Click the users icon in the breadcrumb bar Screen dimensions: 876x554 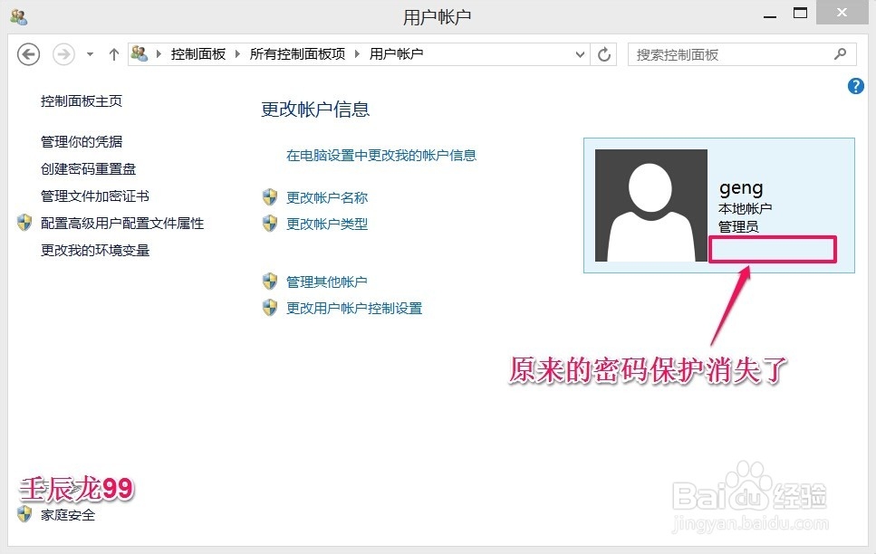pyautogui.click(x=140, y=53)
